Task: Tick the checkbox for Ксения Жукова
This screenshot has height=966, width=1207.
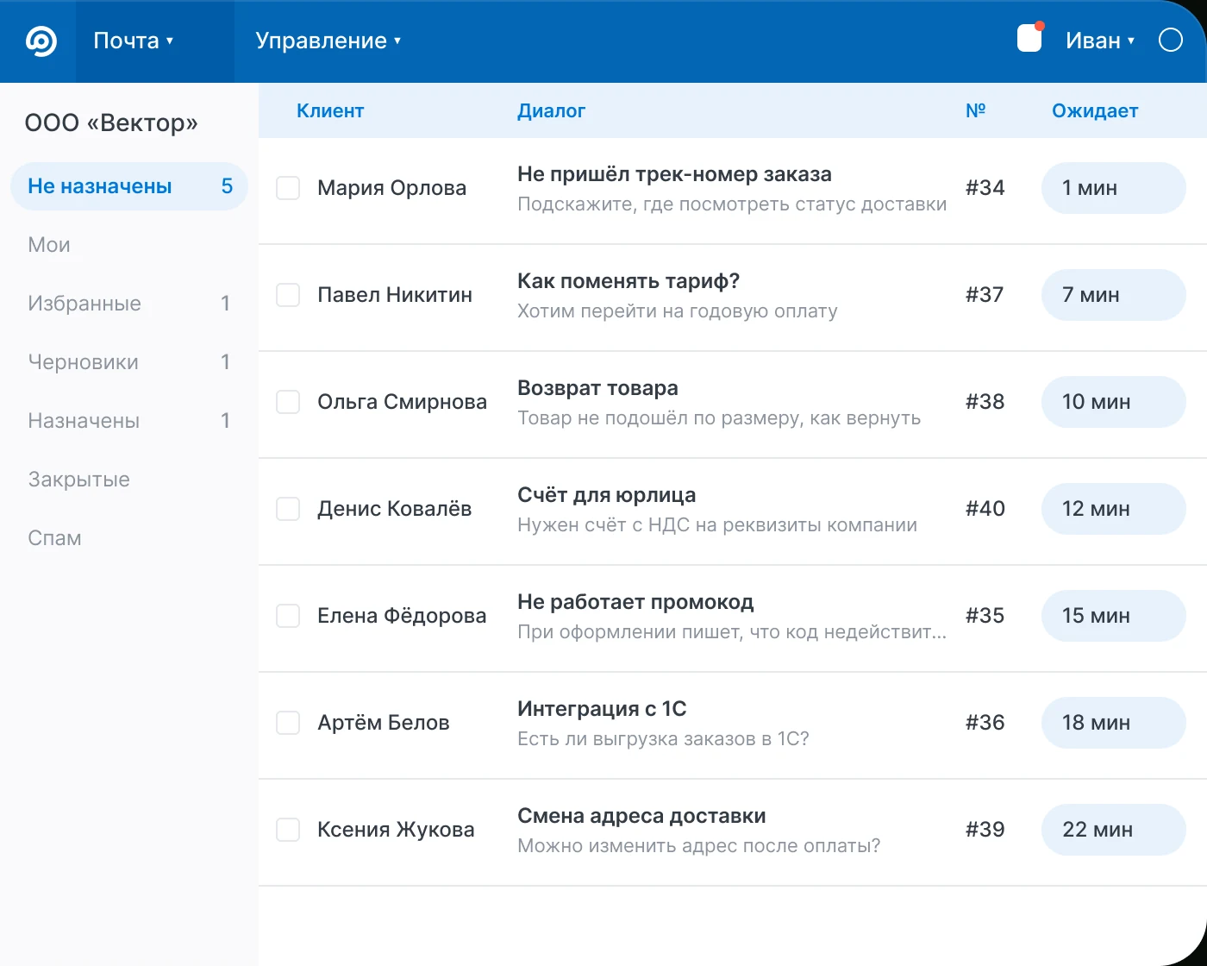Action: [288, 830]
